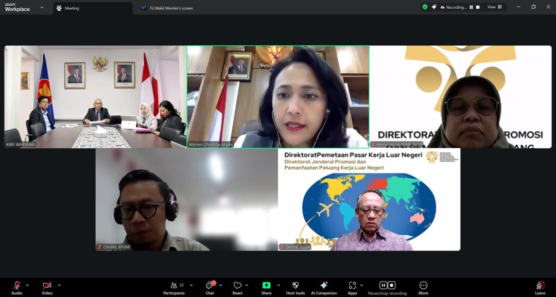Open the Chat panel

point(209,287)
